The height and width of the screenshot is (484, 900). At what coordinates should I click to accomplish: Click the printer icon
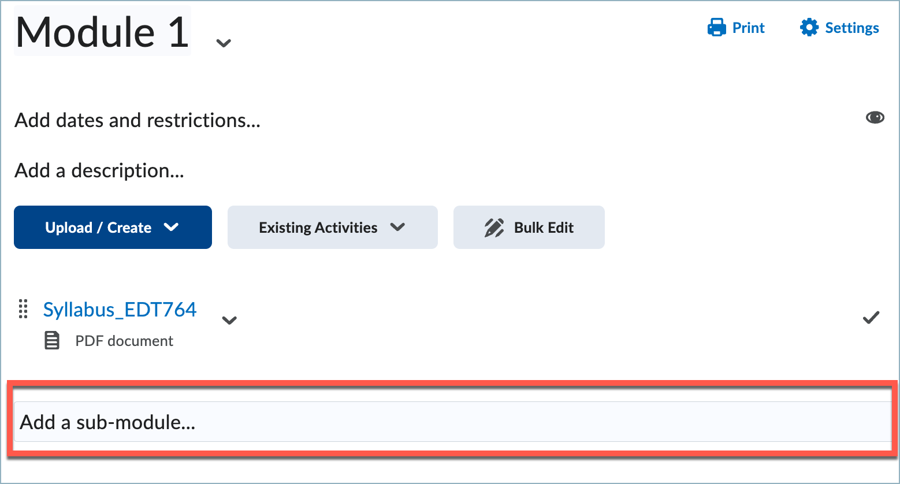716,28
